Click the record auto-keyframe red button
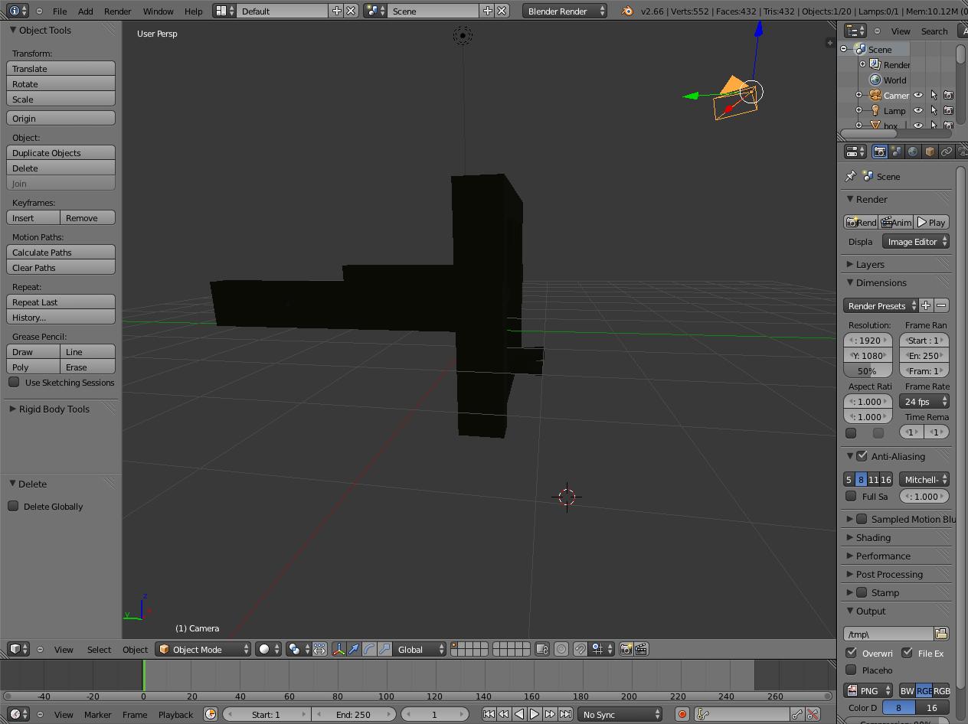This screenshot has height=724, width=968. [682, 714]
